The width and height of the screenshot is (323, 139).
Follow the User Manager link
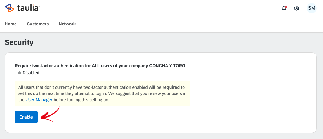point(39,100)
